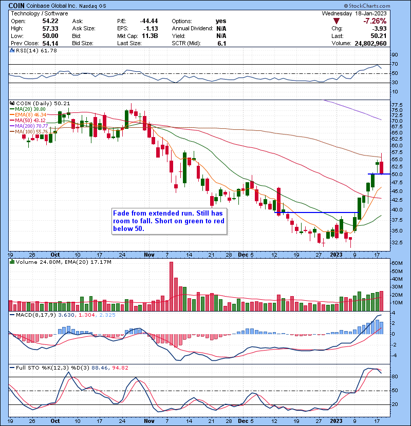411x426 pixels.
Task: Click the EPS value -1.13
Action: tap(152, 29)
